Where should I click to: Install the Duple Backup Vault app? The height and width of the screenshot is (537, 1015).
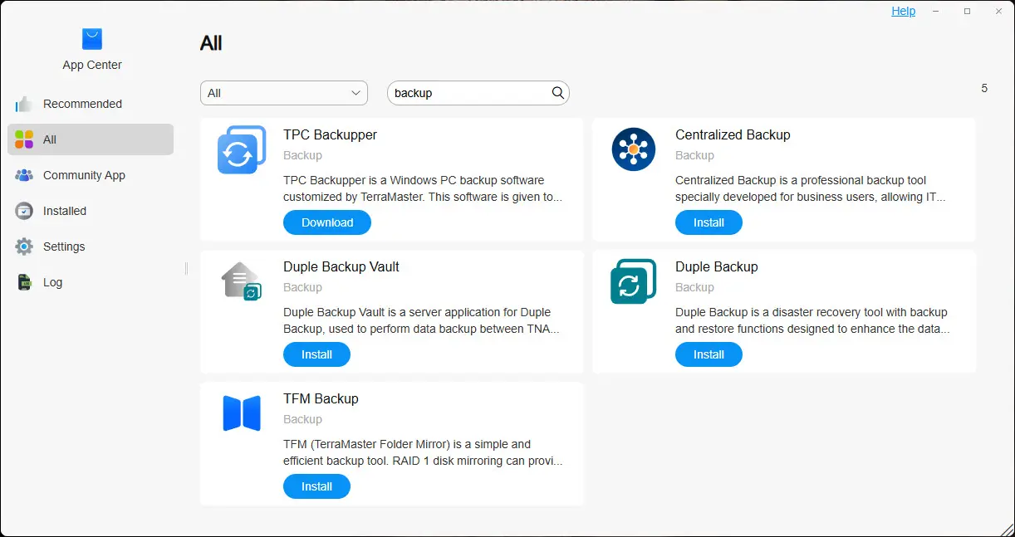(x=316, y=354)
